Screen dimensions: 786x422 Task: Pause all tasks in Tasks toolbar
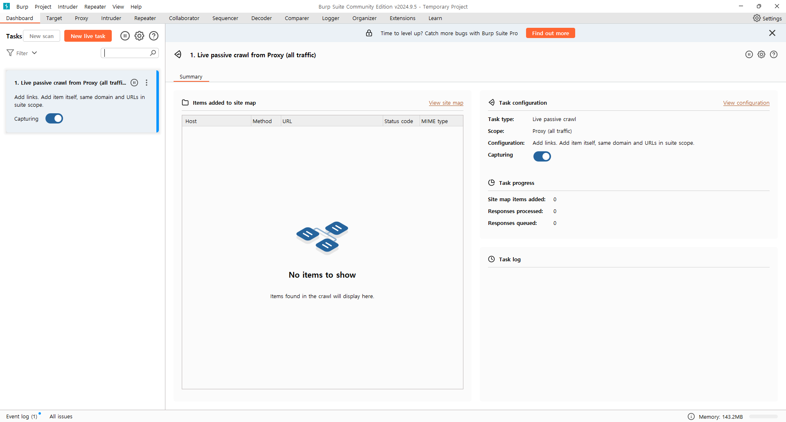(x=125, y=36)
